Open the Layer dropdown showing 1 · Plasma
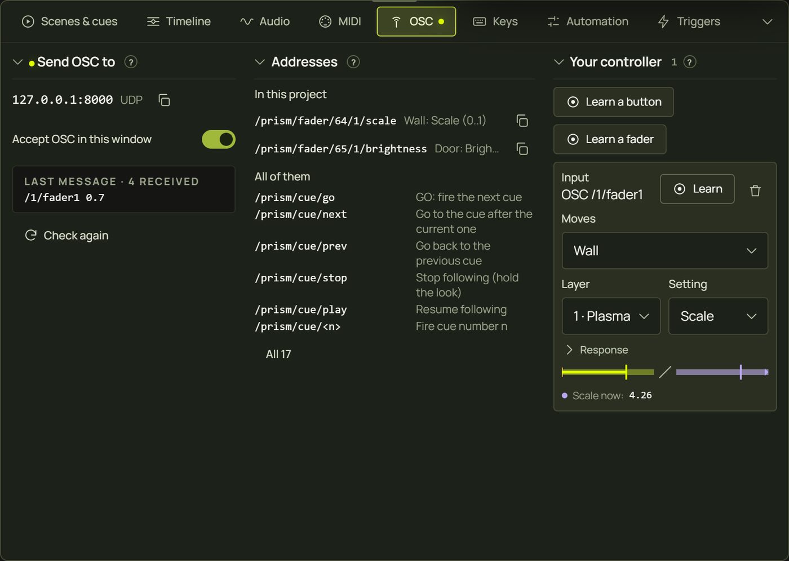Viewport: 789px width, 561px height. 611,316
